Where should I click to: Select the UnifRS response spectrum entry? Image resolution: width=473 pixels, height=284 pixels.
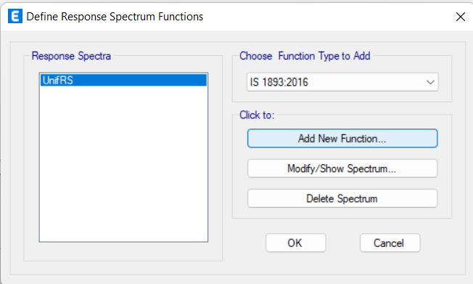pos(123,81)
